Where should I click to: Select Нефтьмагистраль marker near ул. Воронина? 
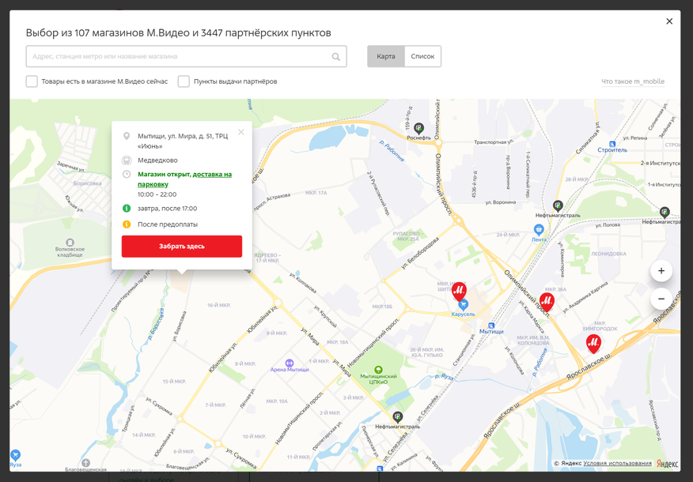click(558, 205)
